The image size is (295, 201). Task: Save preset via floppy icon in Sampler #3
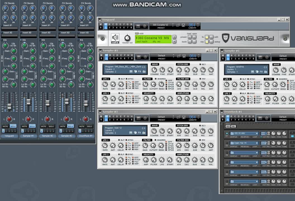pyautogui.click(x=184, y=117)
